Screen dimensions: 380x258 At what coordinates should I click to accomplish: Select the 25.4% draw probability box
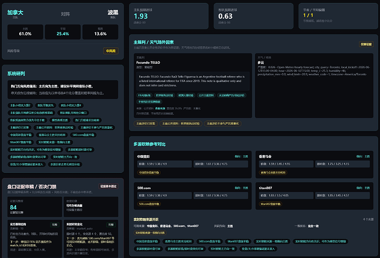click(63, 32)
